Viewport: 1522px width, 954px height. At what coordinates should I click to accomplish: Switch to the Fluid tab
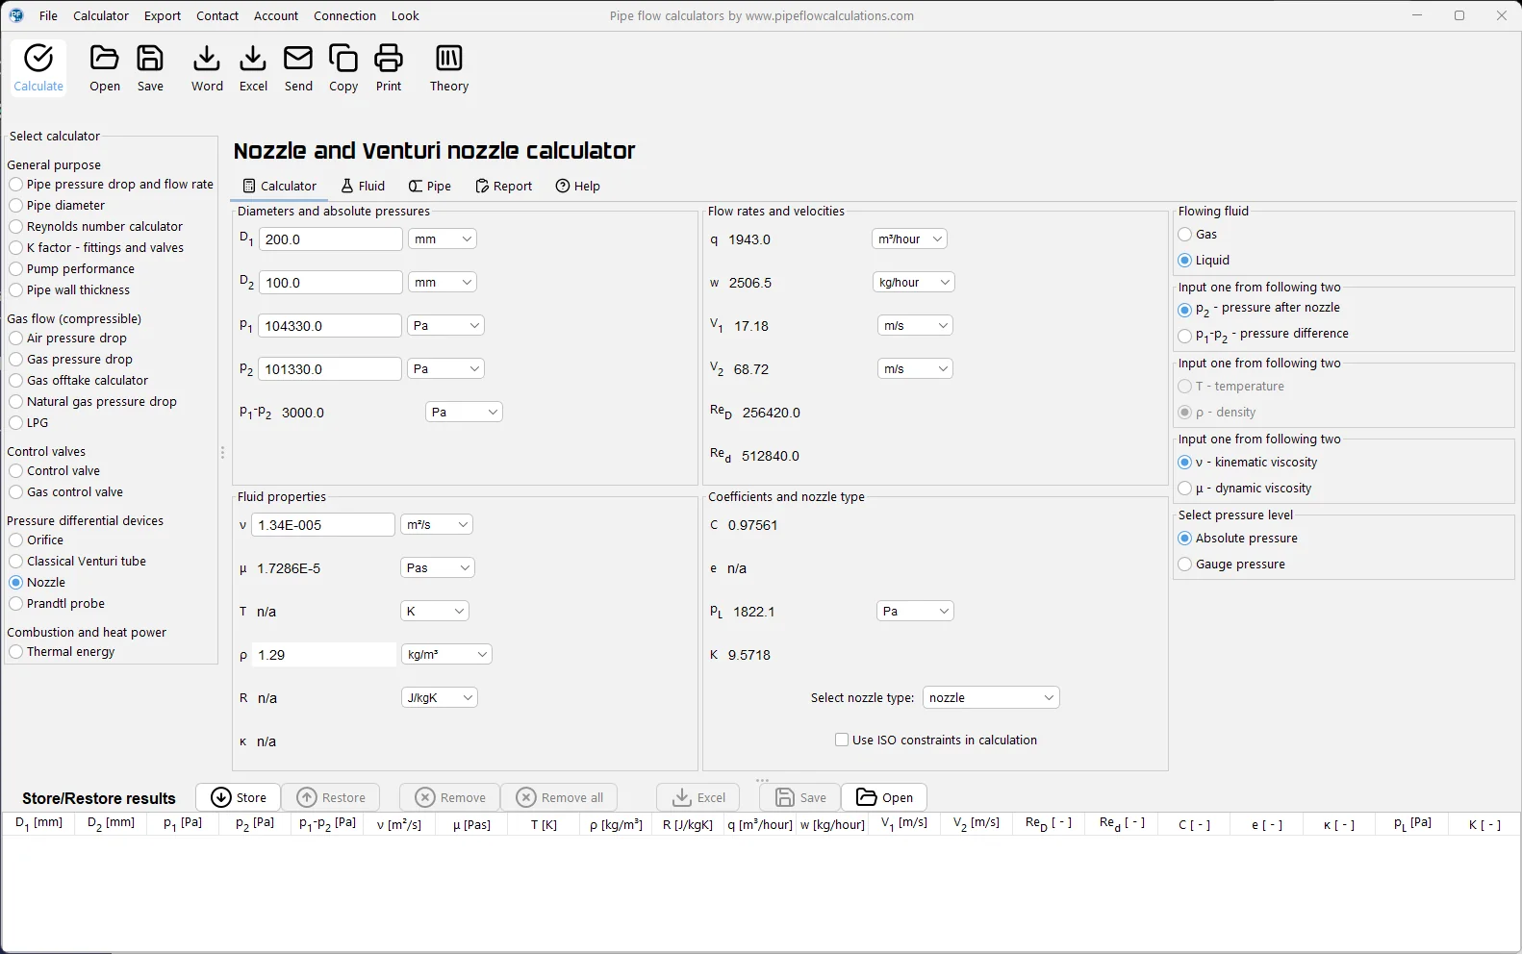point(363,186)
